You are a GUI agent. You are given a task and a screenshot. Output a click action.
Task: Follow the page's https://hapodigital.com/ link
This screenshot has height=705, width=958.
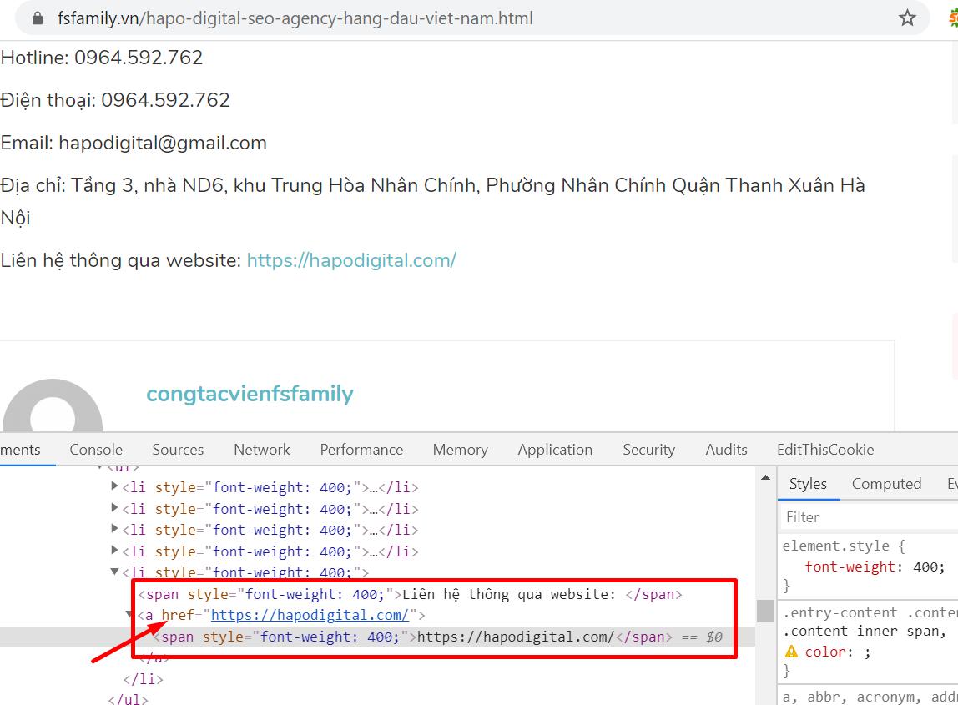[351, 260]
